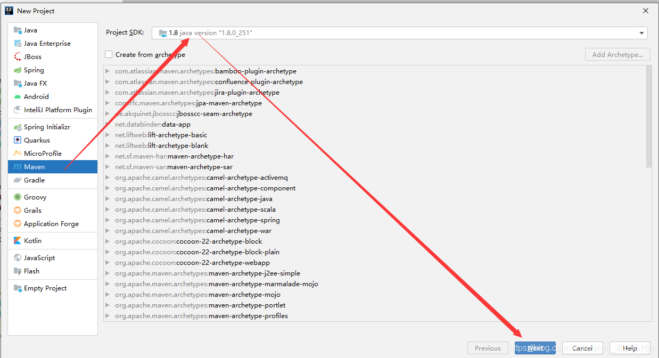Pick the JBoss icon in sidebar

[x=18, y=57]
